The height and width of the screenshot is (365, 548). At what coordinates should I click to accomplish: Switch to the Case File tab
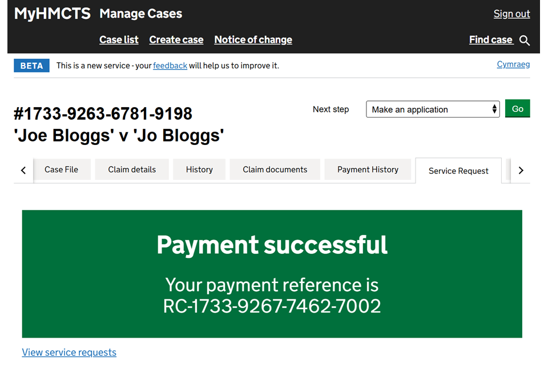coord(61,169)
